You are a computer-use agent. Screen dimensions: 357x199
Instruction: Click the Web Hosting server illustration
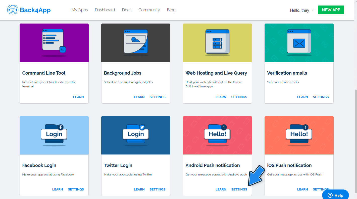coord(217,43)
